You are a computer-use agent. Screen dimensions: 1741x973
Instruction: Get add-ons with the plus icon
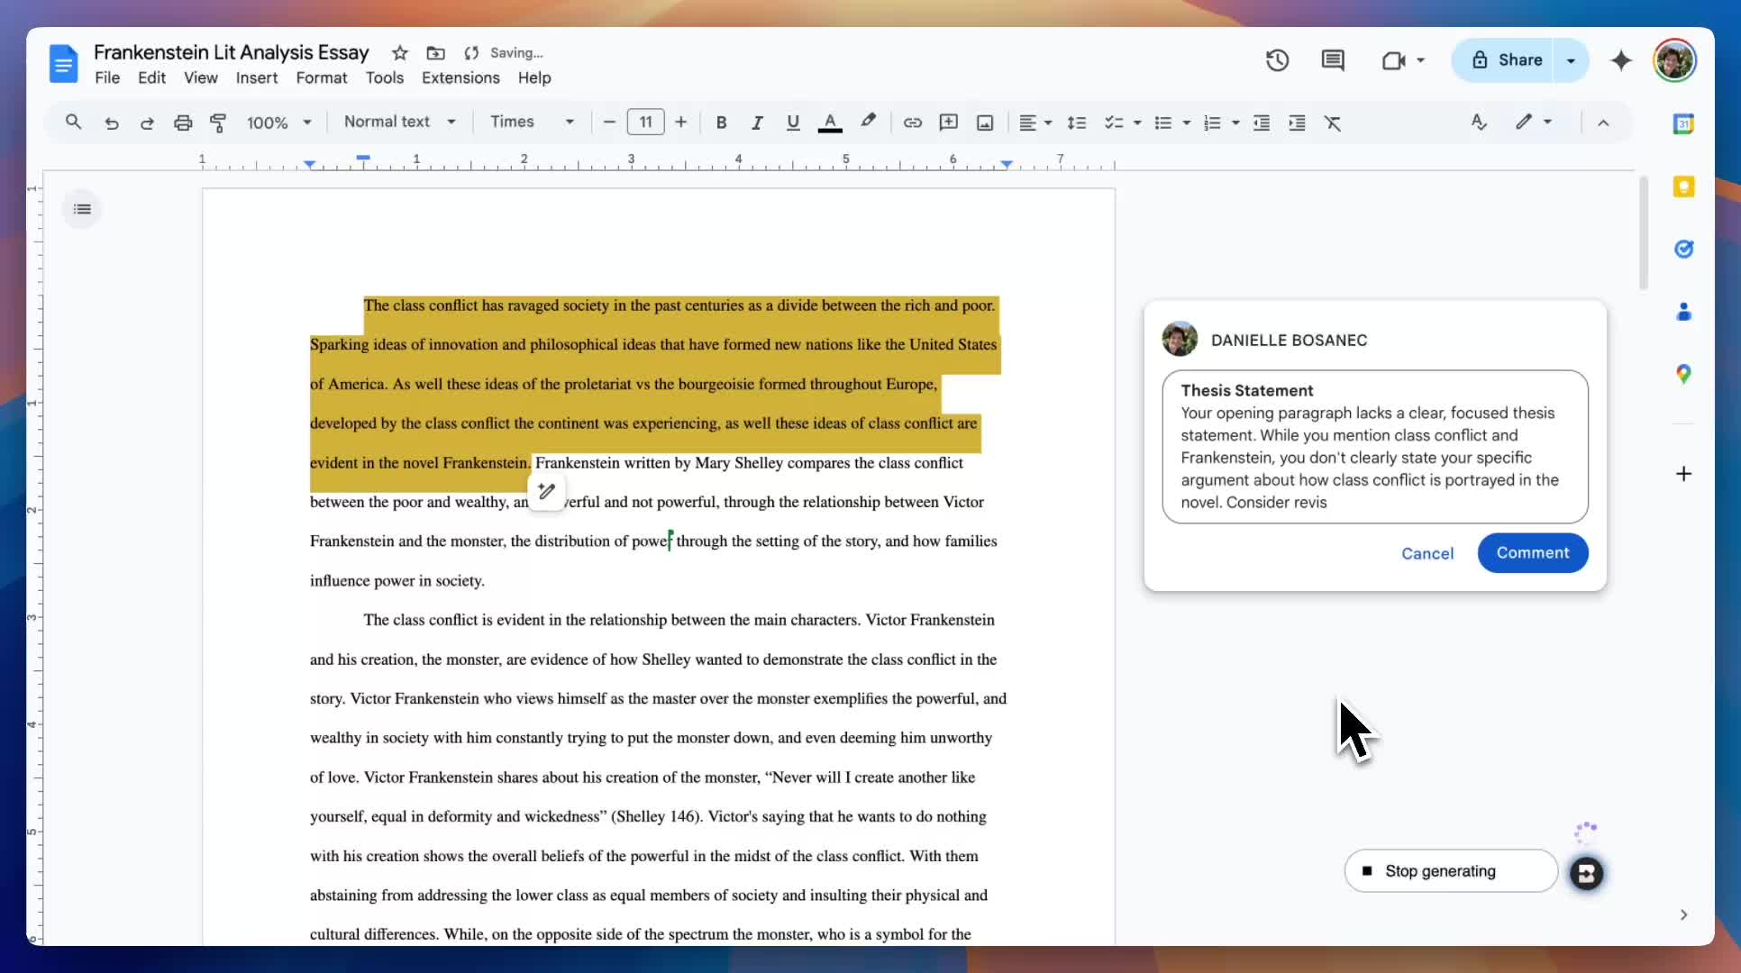1683,474
